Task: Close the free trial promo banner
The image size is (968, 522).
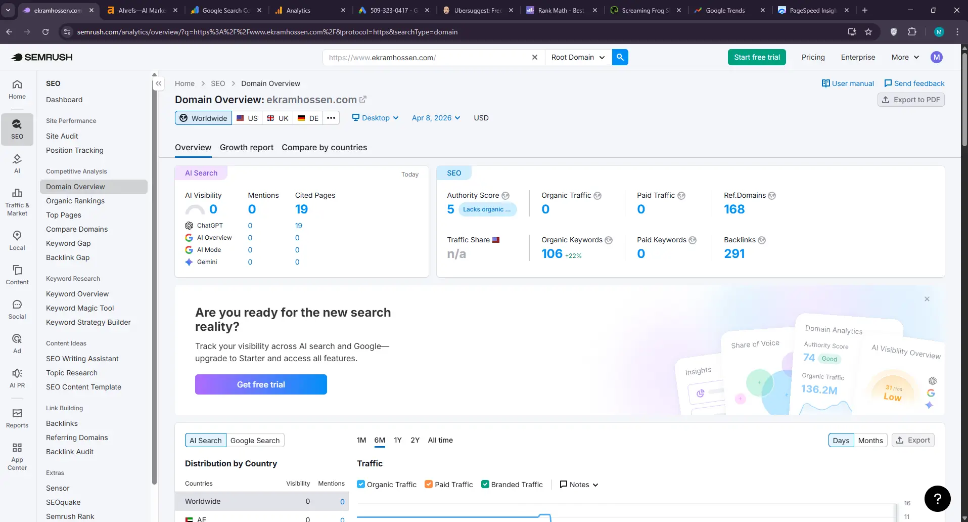Action: 927,299
